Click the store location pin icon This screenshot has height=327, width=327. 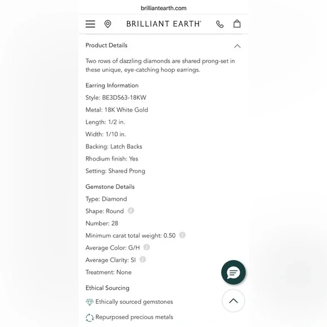[x=108, y=24]
